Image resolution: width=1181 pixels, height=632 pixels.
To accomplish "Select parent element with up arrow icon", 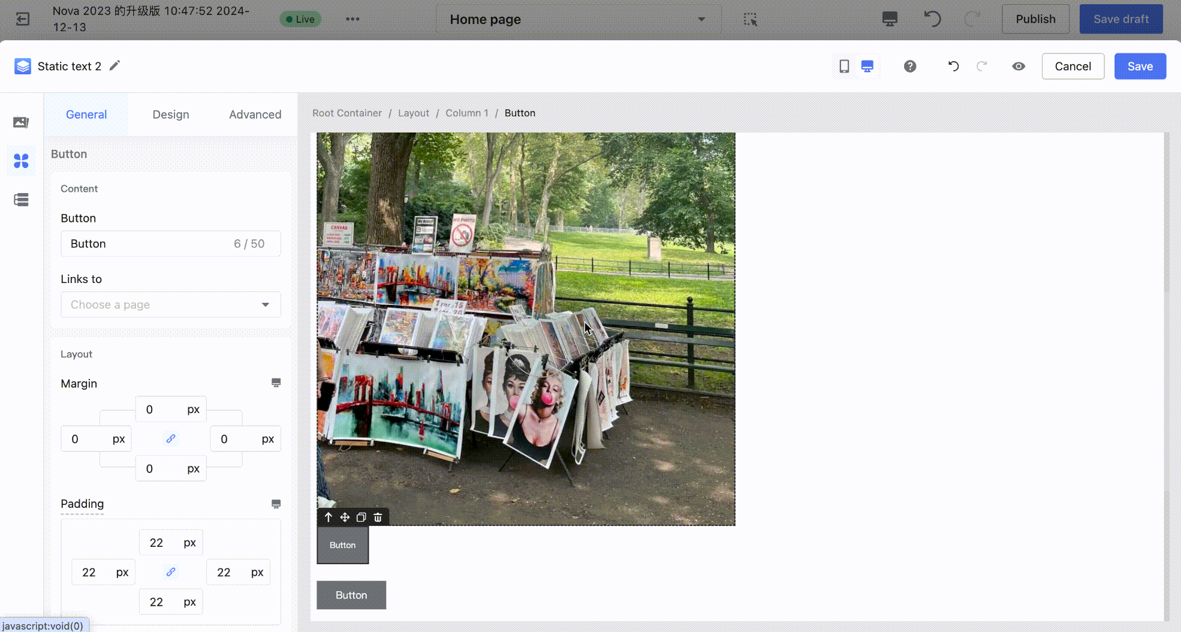I will click(328, 517).
